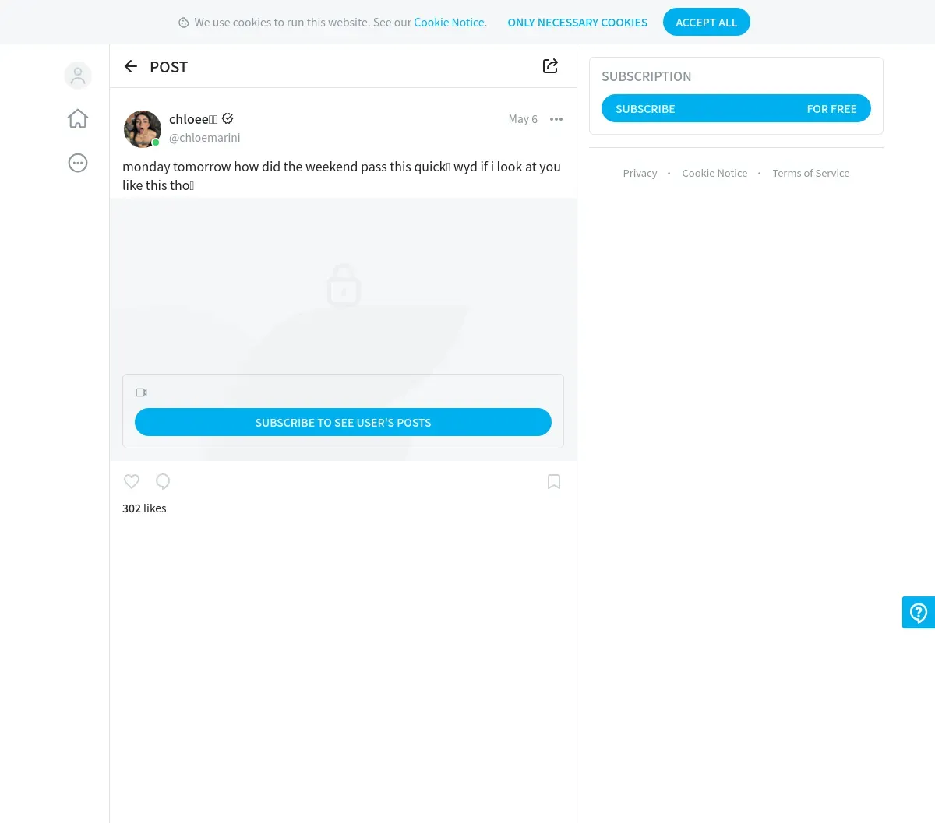The width and height of the screenshot is (935, 823).
Task: Bookmark this post
Action: click(x=554, y=481)
